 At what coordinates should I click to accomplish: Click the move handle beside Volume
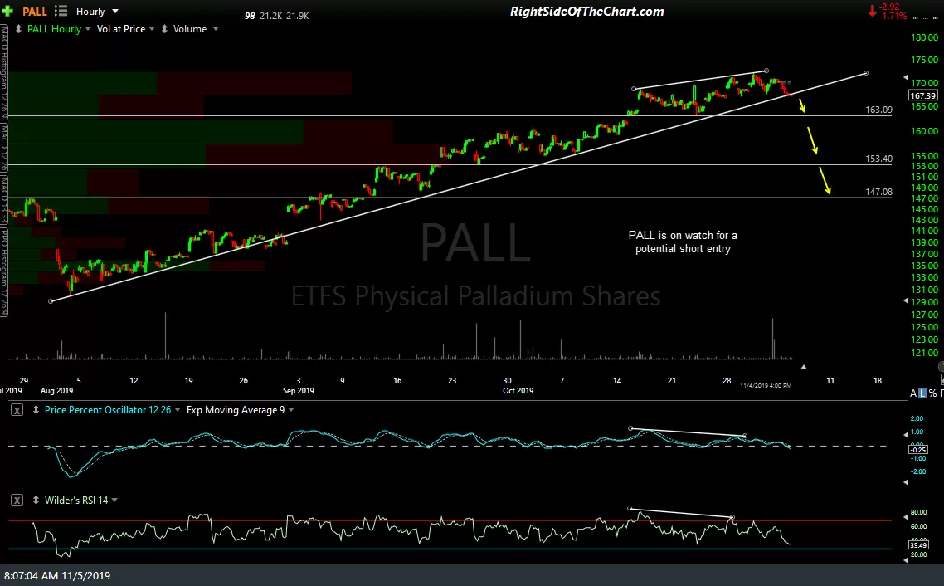pyautogui.click(x=164, y=29)
